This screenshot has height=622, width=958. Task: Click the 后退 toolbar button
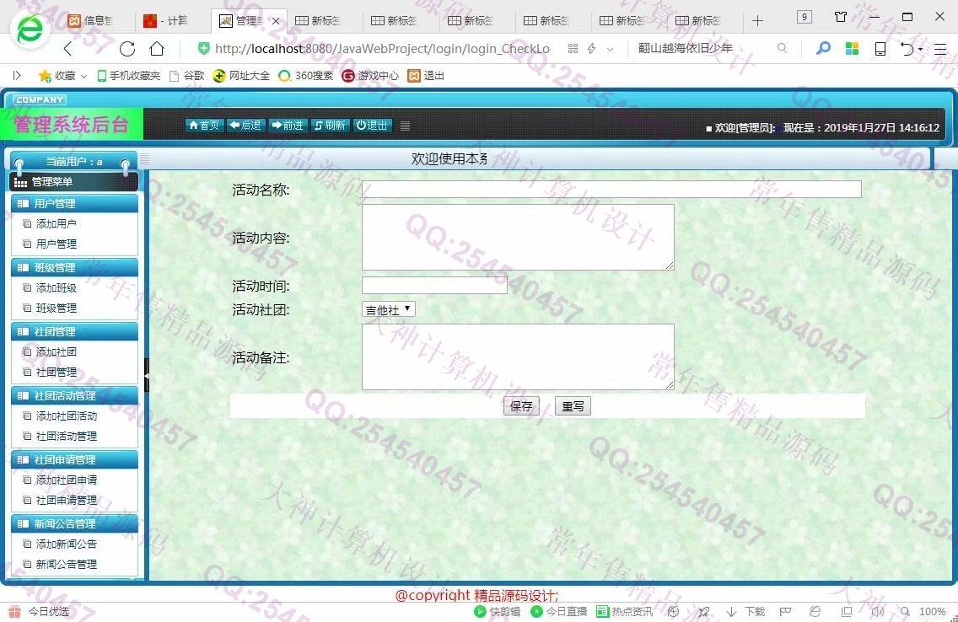pos(245,125)
